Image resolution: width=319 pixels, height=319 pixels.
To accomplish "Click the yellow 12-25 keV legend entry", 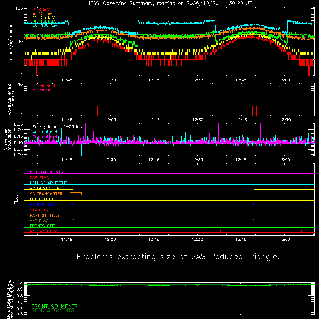I will pos(43,18).
